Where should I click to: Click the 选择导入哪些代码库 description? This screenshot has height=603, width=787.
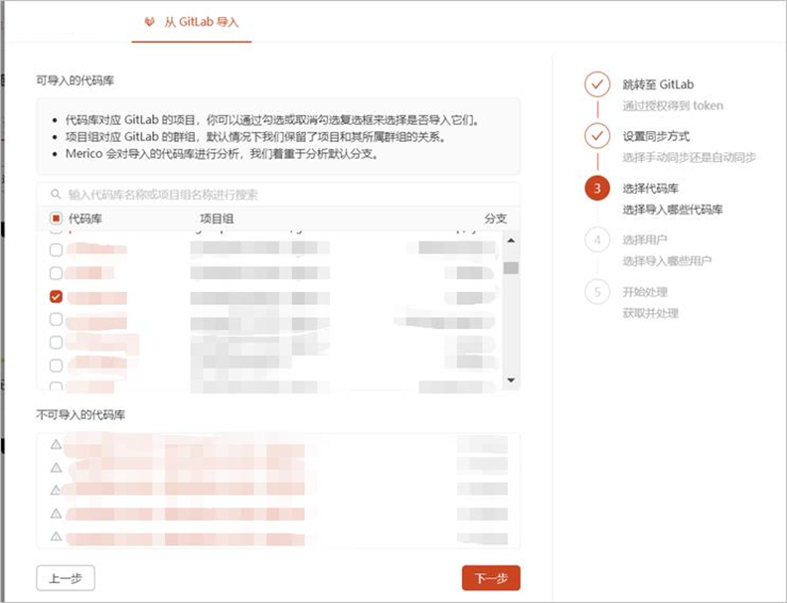click(673, 210)
